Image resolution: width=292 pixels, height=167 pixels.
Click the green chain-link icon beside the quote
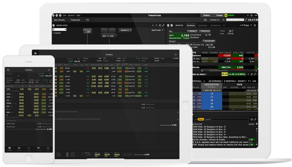tap(255, 74)
